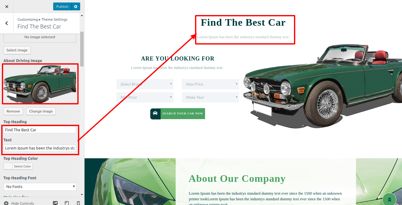Go back using the left chevron arrow
Image resolution: width=402 pixels, height=205 pixels.
[x=7, y=23]
